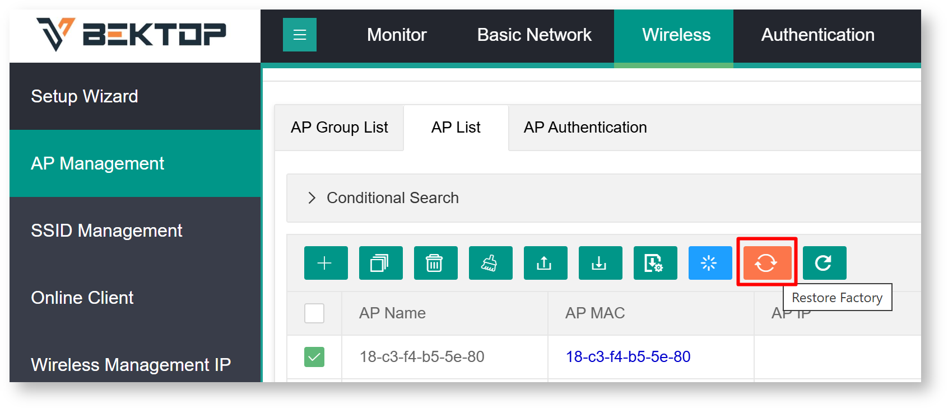Click the stacked-squares copy icon in the toolbar
948x409 pixels.
coord(380,263)
